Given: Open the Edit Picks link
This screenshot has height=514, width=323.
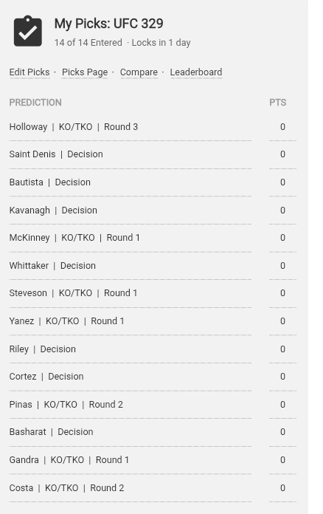Looking at the screenshot, I should point(29,72).
